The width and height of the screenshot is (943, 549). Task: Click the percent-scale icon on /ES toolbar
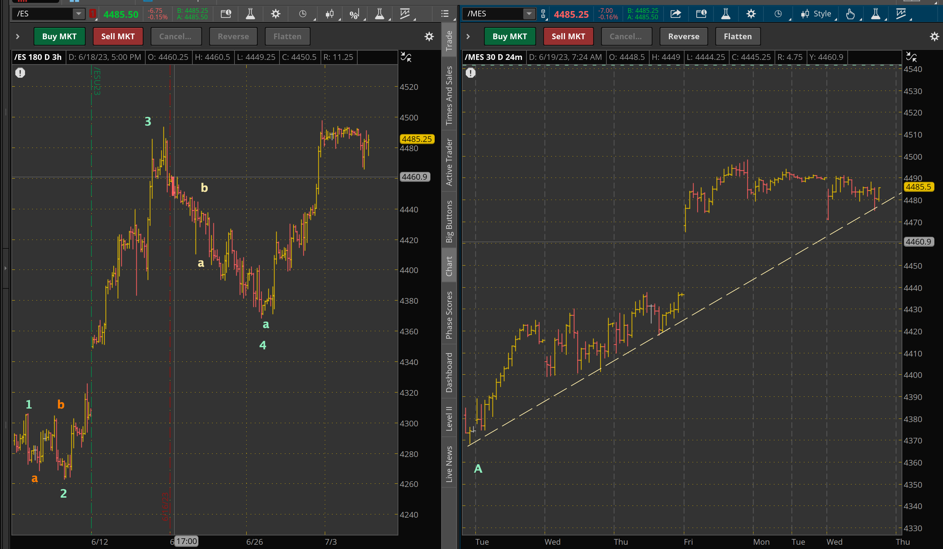(x=354, y=14)
